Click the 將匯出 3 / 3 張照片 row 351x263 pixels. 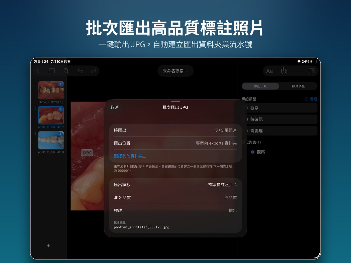pos(175,130)
